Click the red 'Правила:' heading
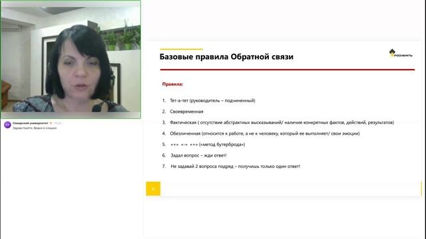 click(172, 84)
